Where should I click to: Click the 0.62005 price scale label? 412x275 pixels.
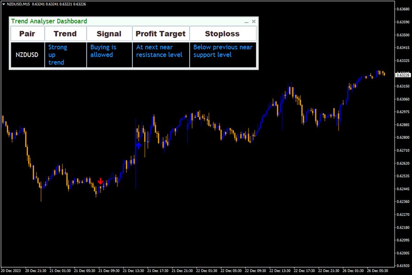tap(403, 253)
